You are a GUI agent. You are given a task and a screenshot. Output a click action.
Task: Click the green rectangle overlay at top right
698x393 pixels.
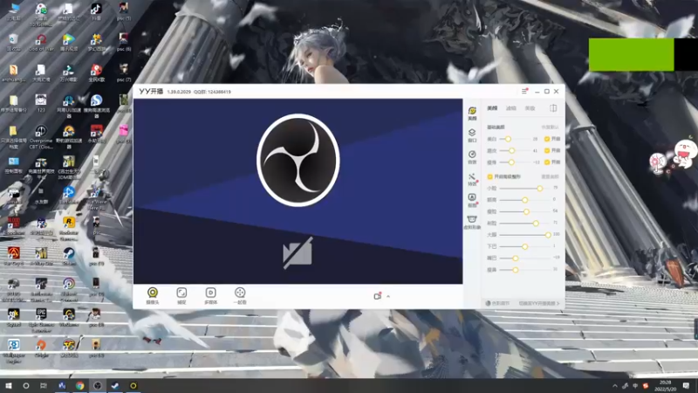coord(631,54)
